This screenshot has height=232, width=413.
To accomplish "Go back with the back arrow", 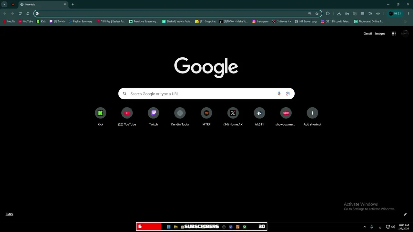I will [x=5, y=14].
